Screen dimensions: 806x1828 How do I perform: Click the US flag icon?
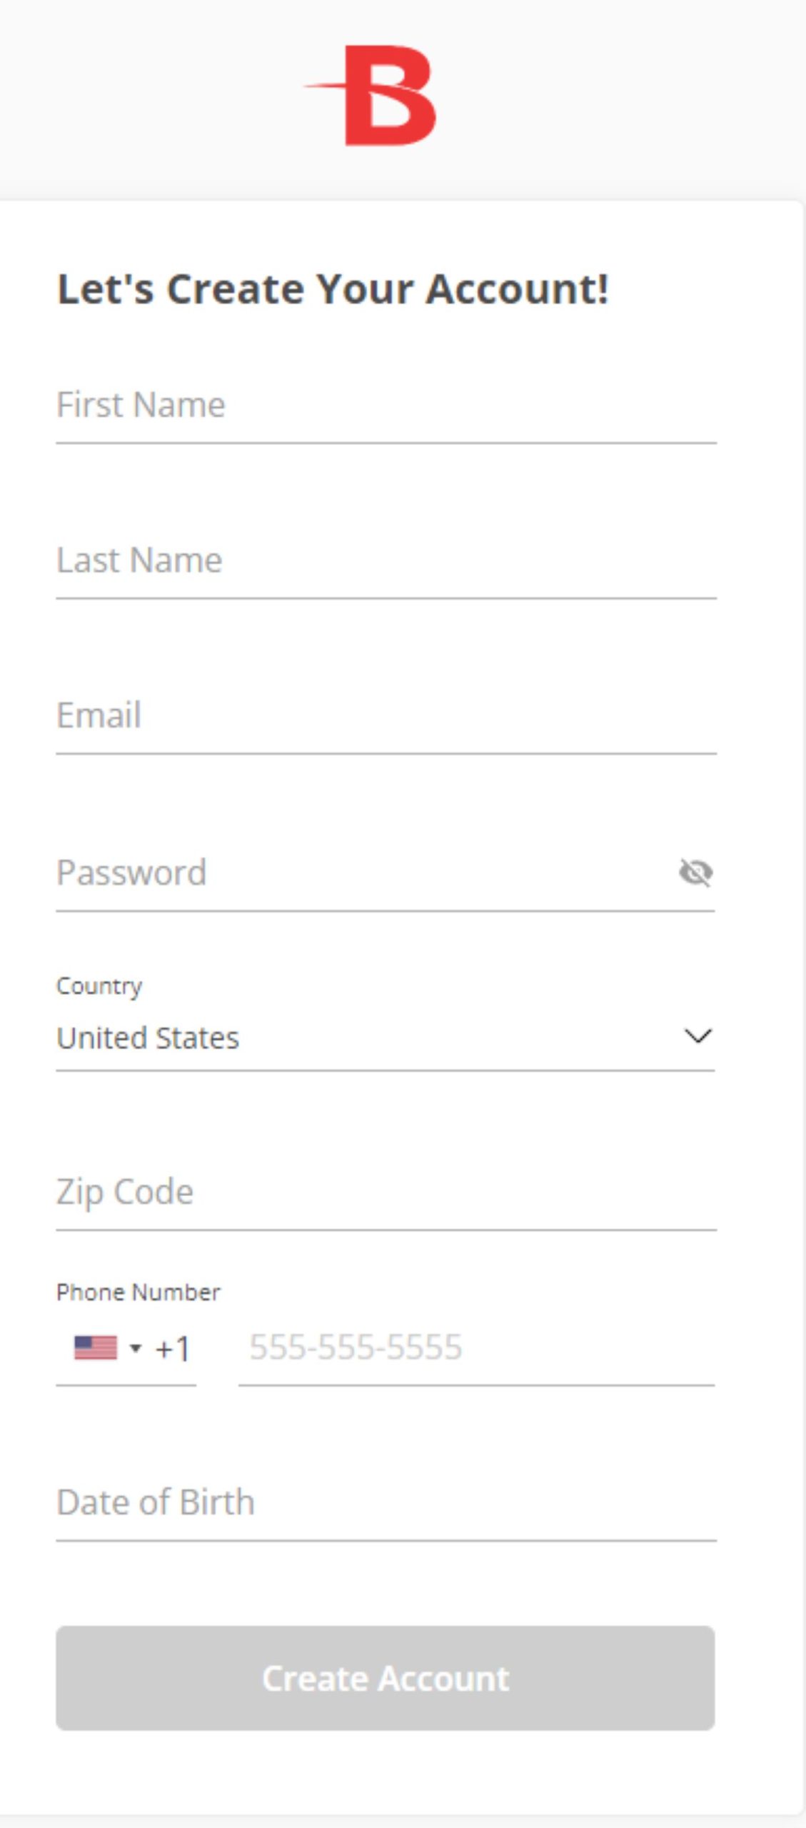tap(96, 1348)
